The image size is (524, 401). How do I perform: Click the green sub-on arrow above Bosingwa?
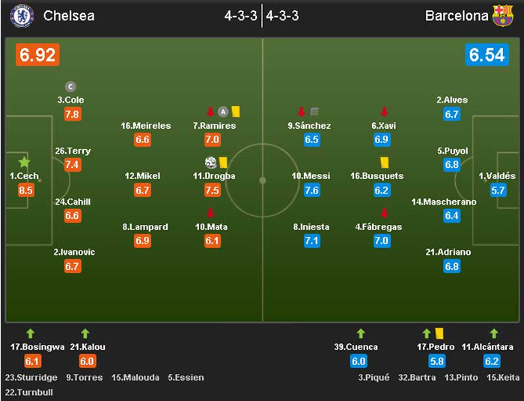[x=31, y=333]
